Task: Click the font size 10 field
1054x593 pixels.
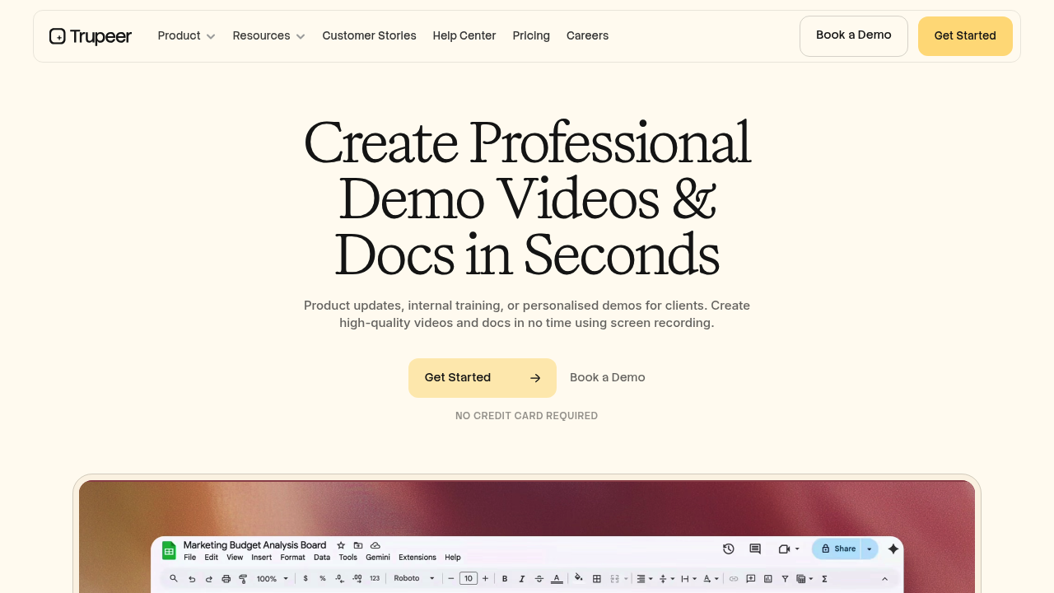Action: click(469, 579)
